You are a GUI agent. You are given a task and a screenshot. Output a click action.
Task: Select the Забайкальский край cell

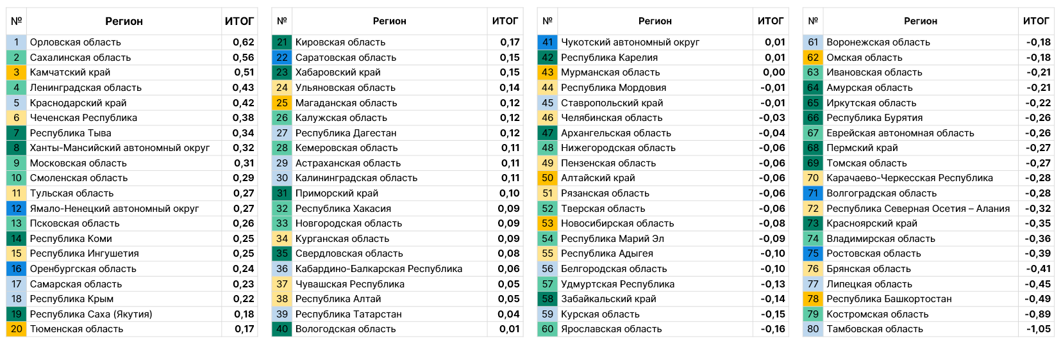(608, 299)
